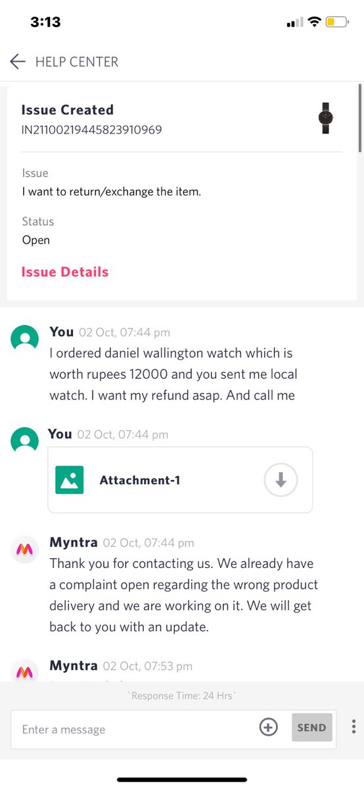Viewport: 364px width, 789px height.
Task: Download Attachment-1 using the arrow icon
Action: (x=281, y=481)
